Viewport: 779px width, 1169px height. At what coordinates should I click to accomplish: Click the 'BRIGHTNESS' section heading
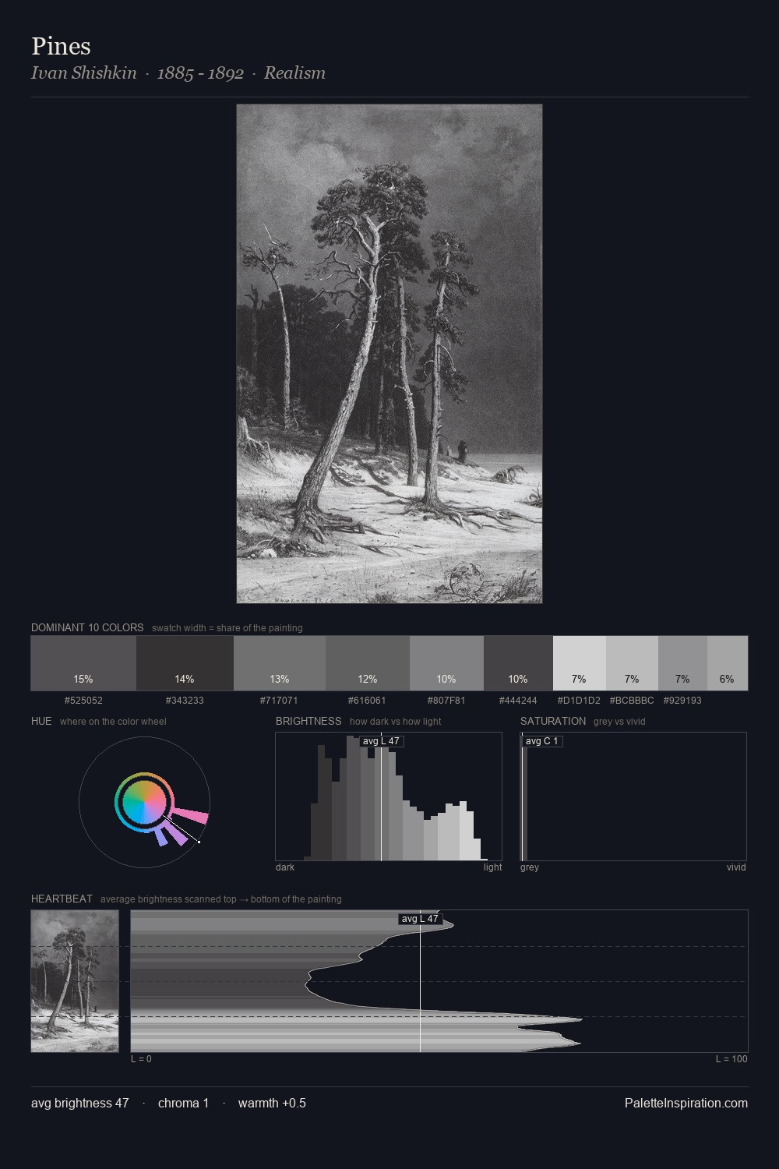coord(308,721)
